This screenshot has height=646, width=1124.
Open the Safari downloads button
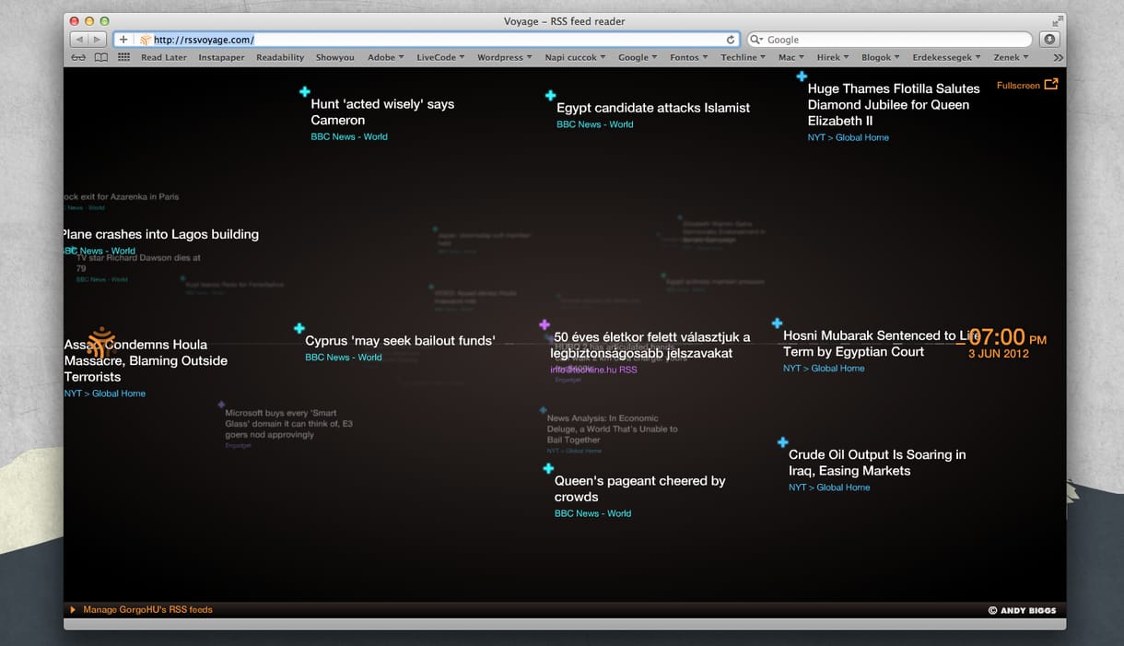(x=1048, y=40)
